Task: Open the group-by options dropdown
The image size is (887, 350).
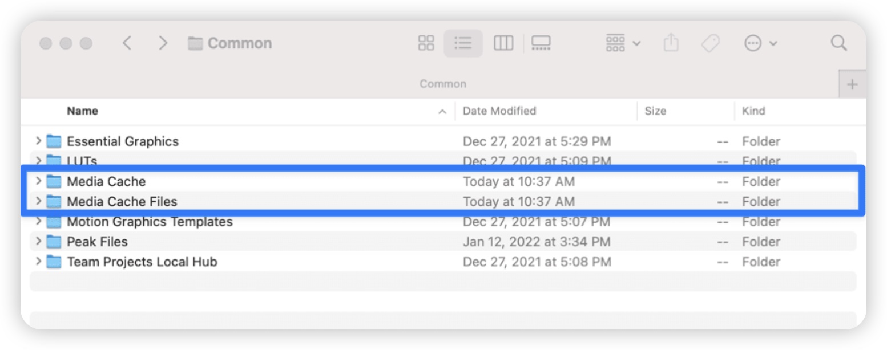Action: click(623, 43)
